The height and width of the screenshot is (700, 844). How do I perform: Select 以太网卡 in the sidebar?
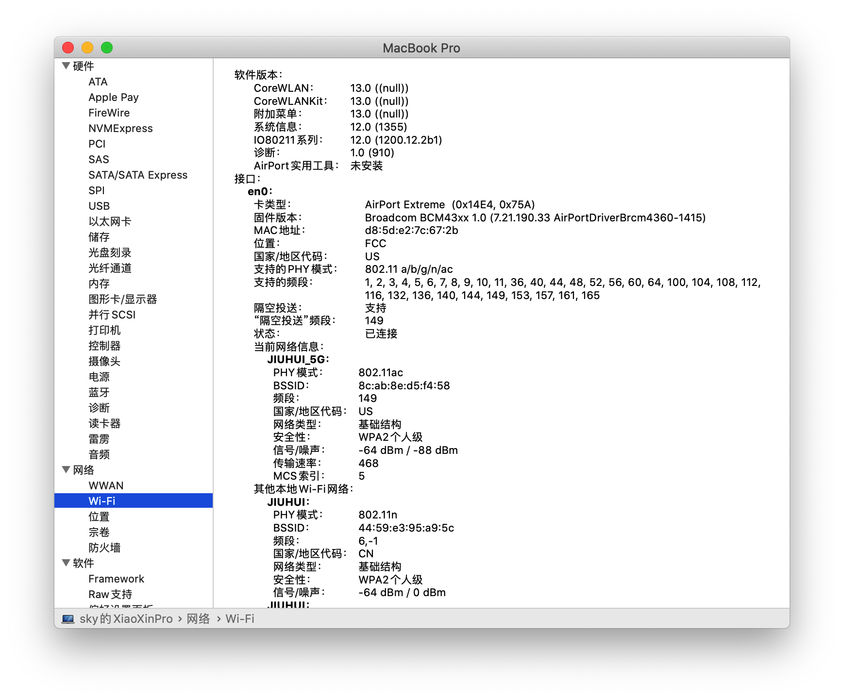[110, 221]
